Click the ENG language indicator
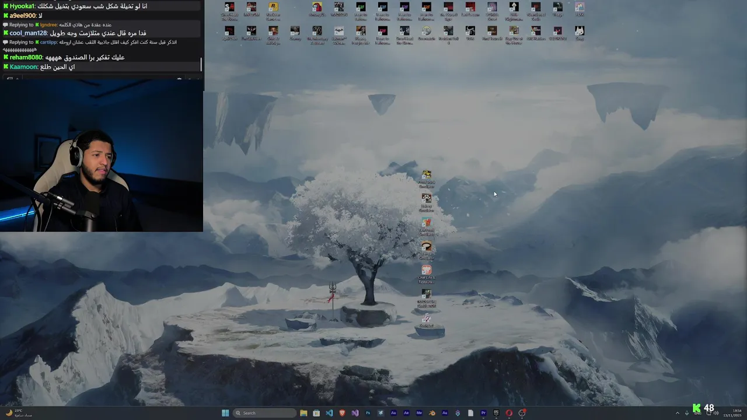 tap(697, 413)
